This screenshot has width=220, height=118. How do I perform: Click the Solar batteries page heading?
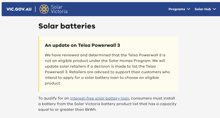point(67,26)
